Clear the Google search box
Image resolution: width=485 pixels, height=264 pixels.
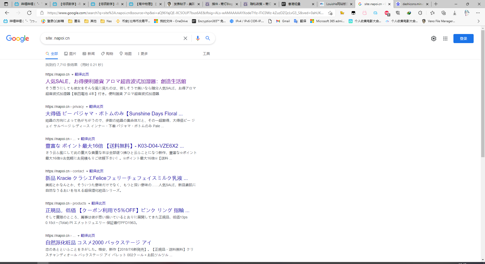(x=185, y=38)
